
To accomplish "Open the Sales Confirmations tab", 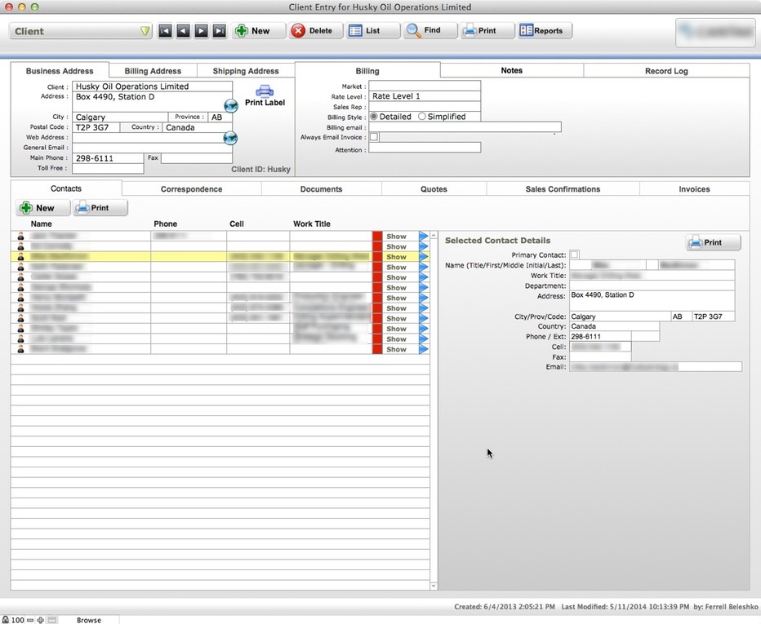I will [563, 189].
